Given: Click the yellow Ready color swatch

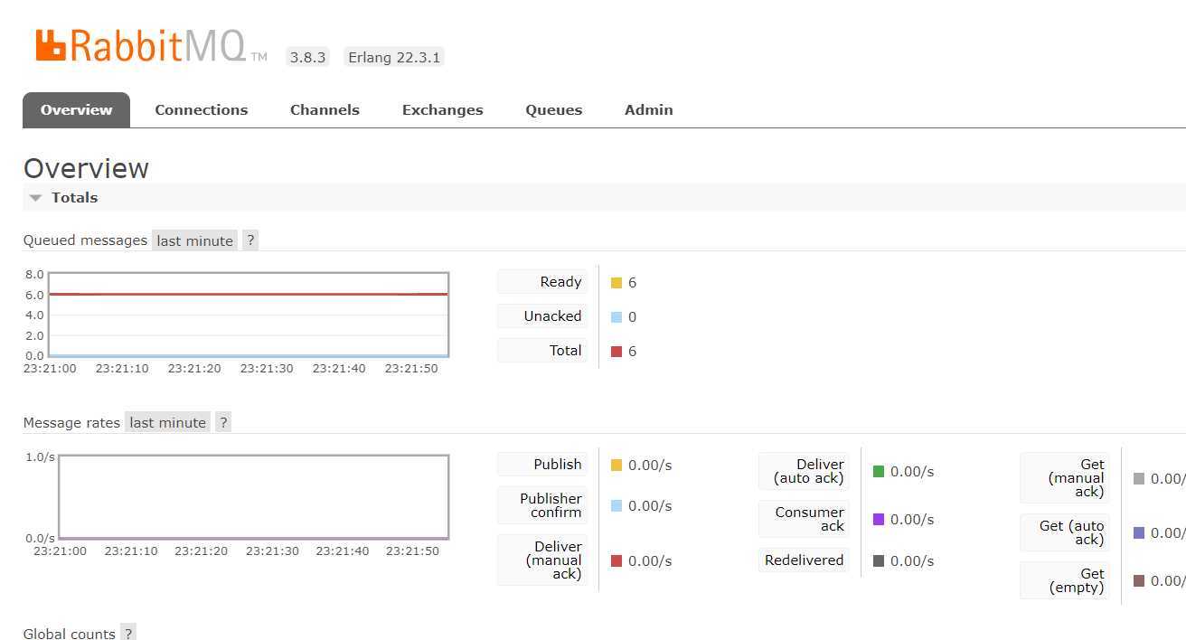Looking at the screenshot, I should (617, 283).
